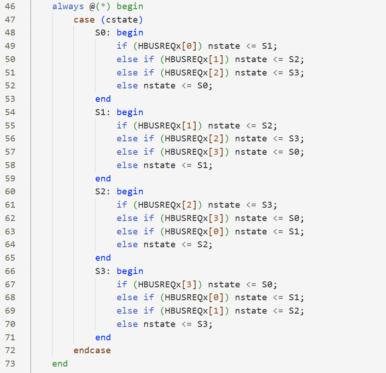Screen dimensions: 386x373
Task: Click line number 53 in the gutter
Action: click(x=10, y=99)
